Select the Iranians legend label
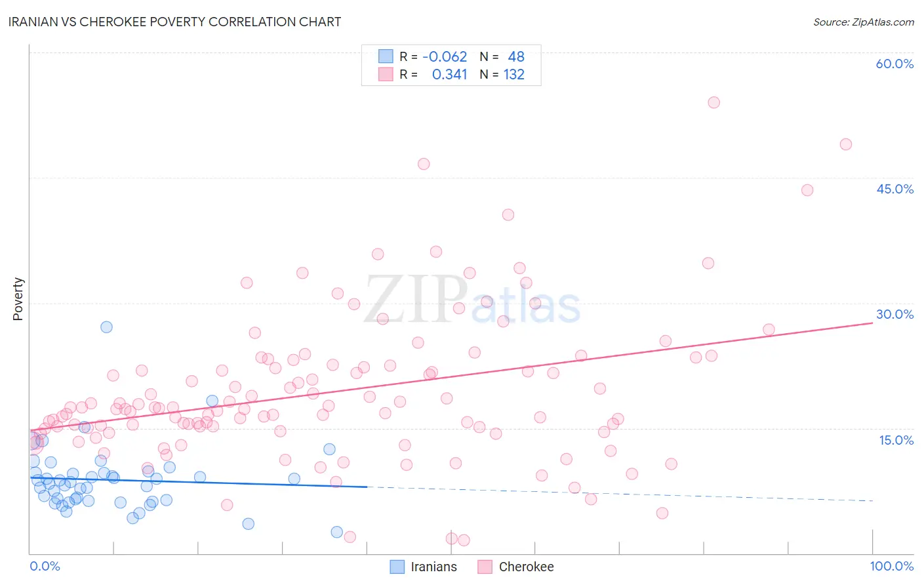 click(x=433, y=567)
